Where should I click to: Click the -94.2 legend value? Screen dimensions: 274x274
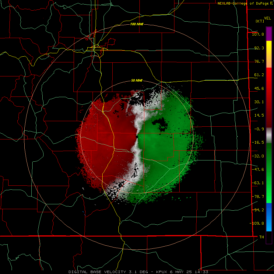tap(258, 210)
